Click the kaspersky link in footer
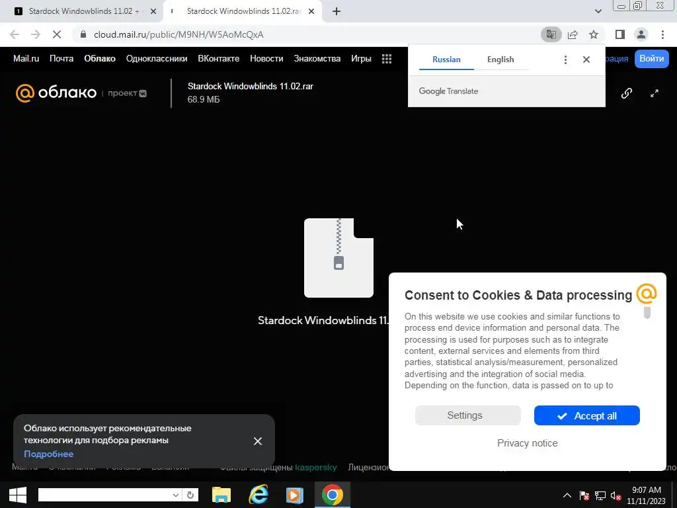Screen dimensions: 677x508 point(315,468)
